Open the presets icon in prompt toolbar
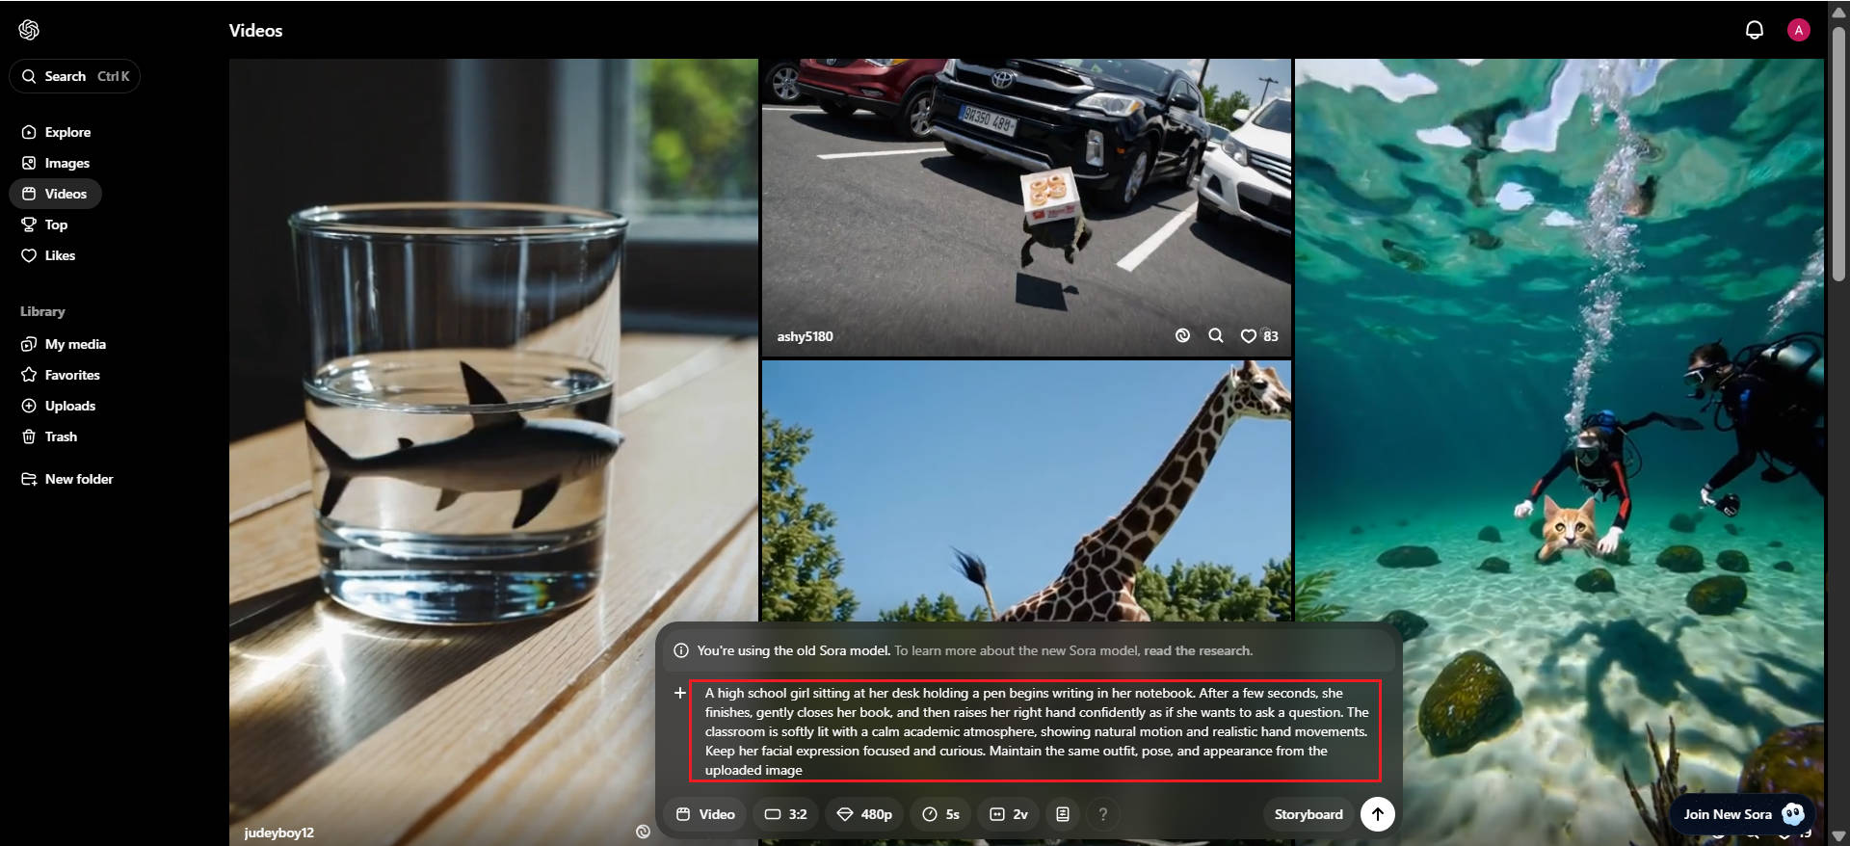This screenshot has width=1850, height=846. 1062,814
